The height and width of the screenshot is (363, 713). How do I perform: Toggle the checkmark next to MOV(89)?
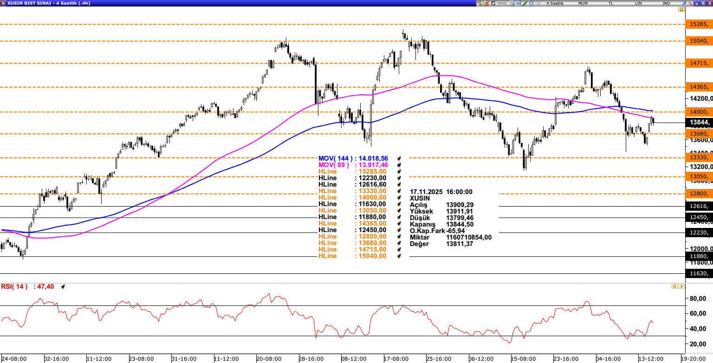[x=399, y=165]
